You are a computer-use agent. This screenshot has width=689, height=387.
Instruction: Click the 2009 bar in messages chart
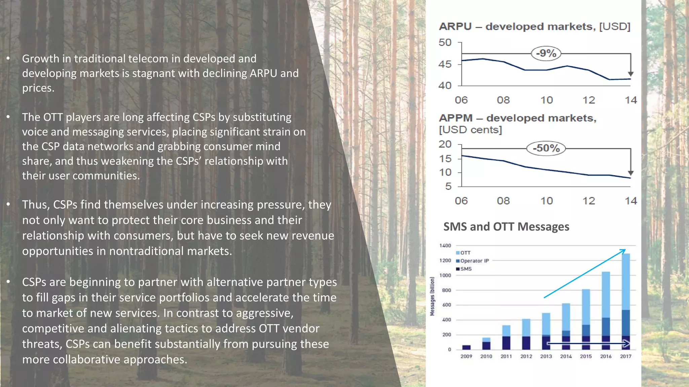pyautogui.click(x=466, y=347)
